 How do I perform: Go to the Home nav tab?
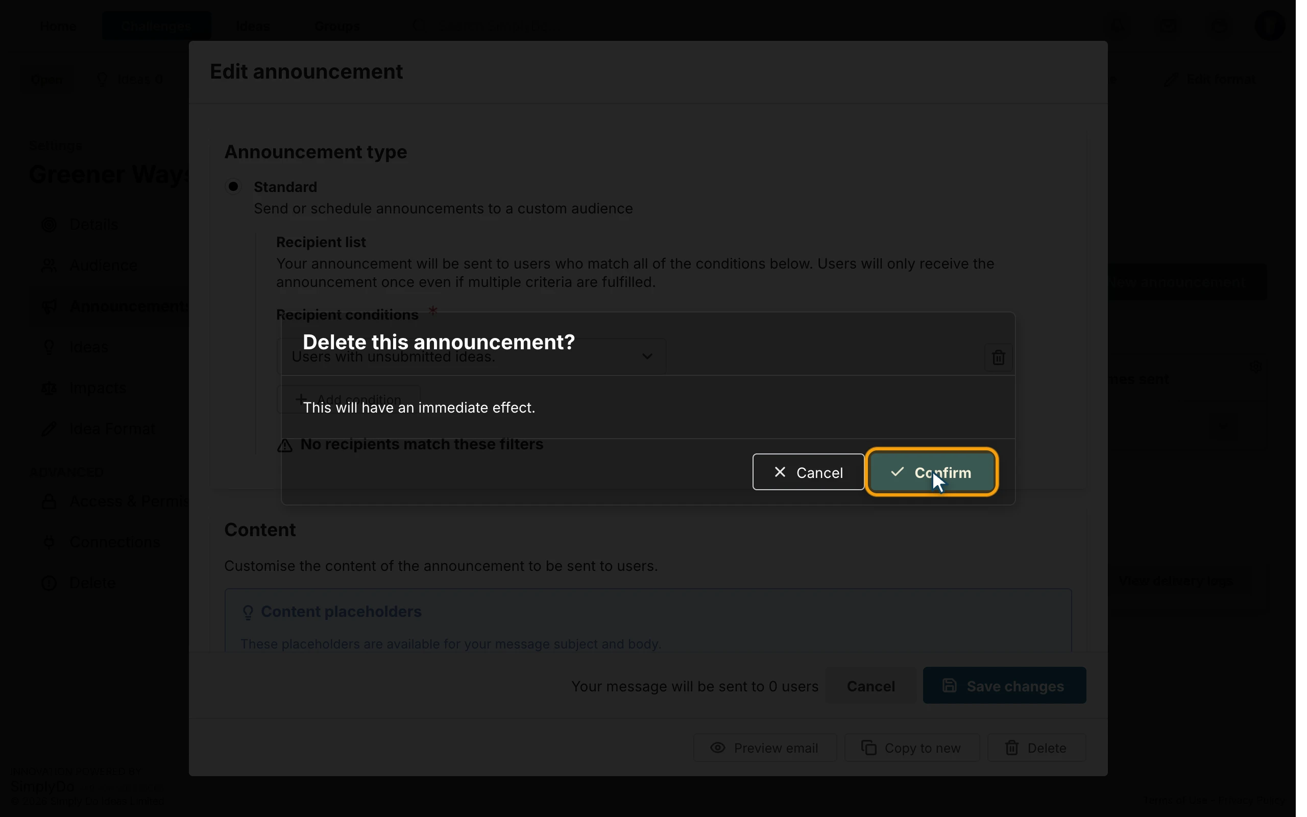pyautogui.click(x=58, y=26)
